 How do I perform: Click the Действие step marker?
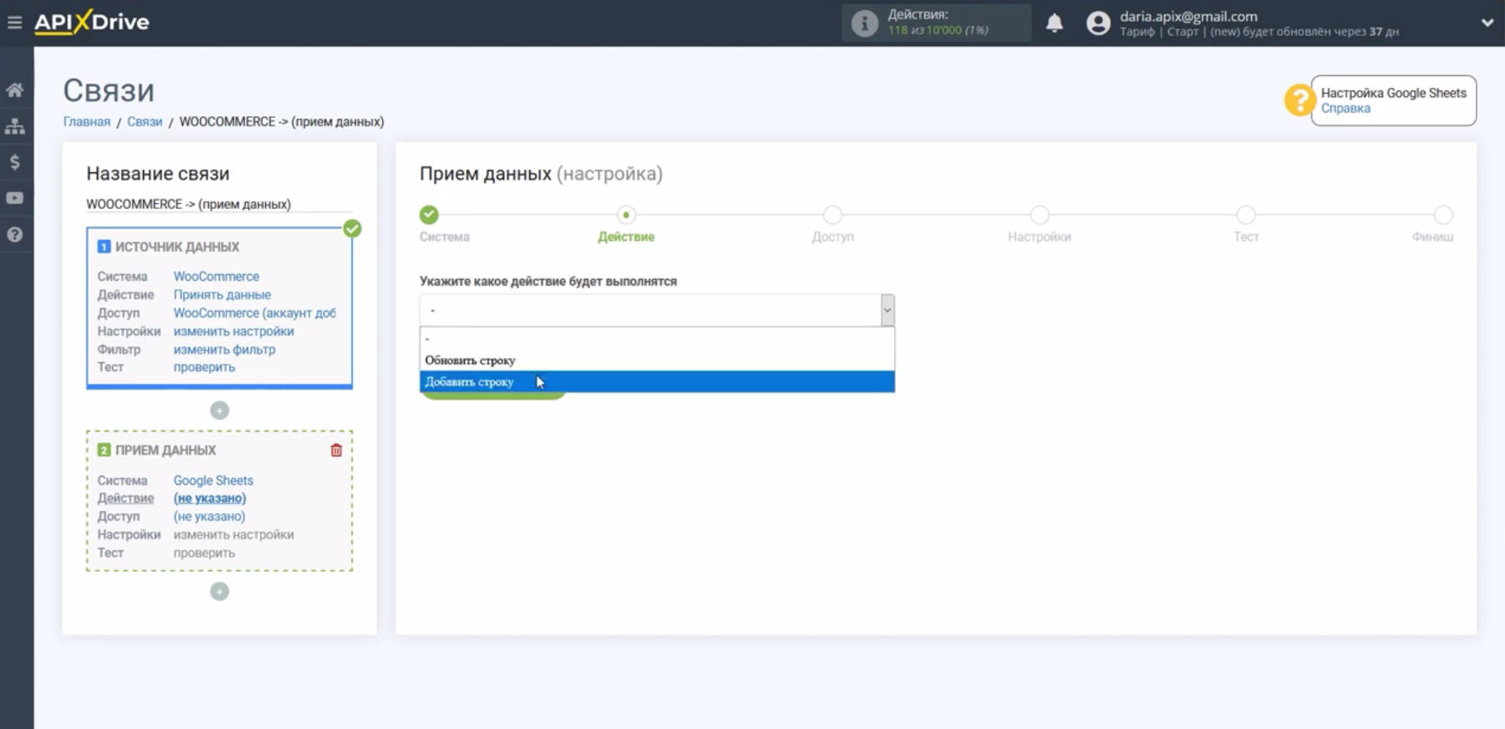[625, 215]
